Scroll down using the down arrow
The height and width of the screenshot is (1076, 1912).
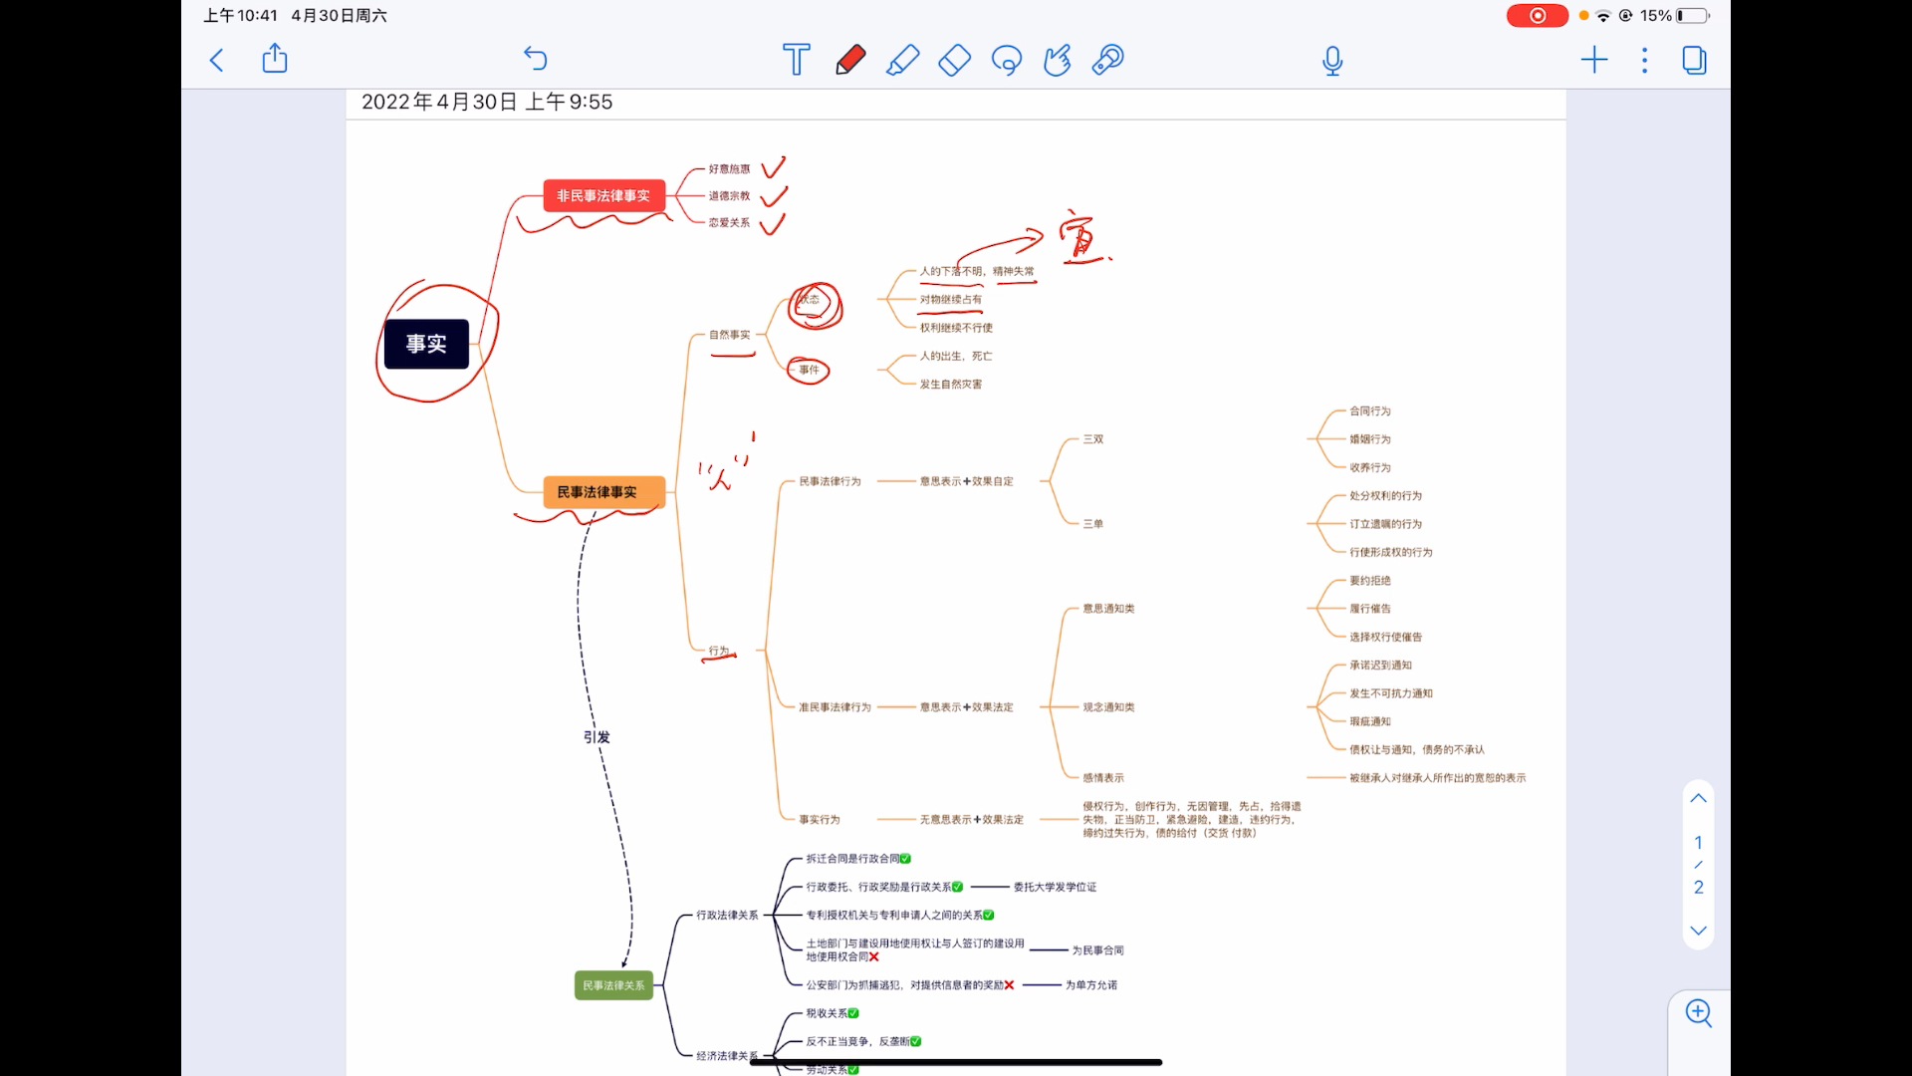[1698, 933]
